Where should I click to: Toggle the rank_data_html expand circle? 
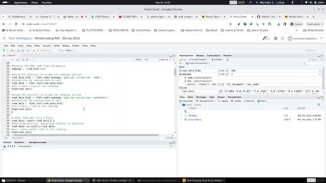pos(180,71)
